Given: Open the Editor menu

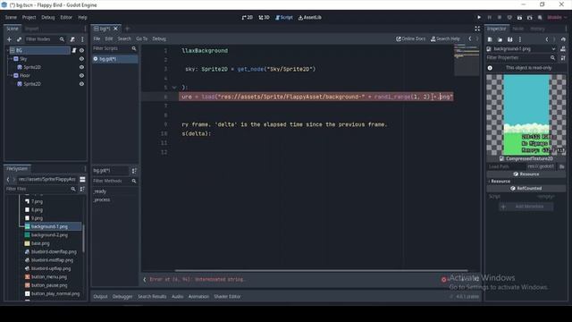Looking at the screenshot, I should click(66, 17).
